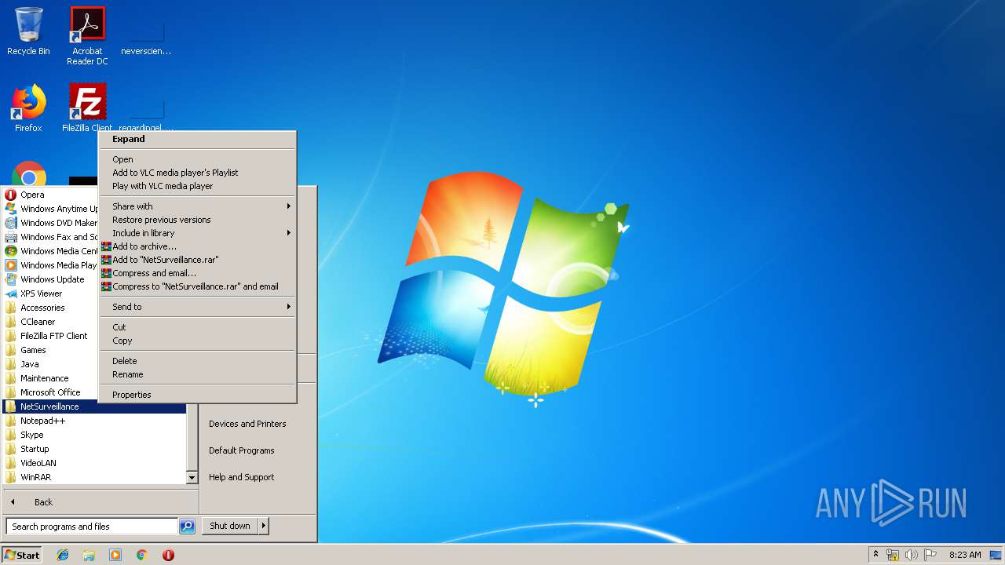Open Default Programs
Screen dimensions: 1005x565
[242, 450]
